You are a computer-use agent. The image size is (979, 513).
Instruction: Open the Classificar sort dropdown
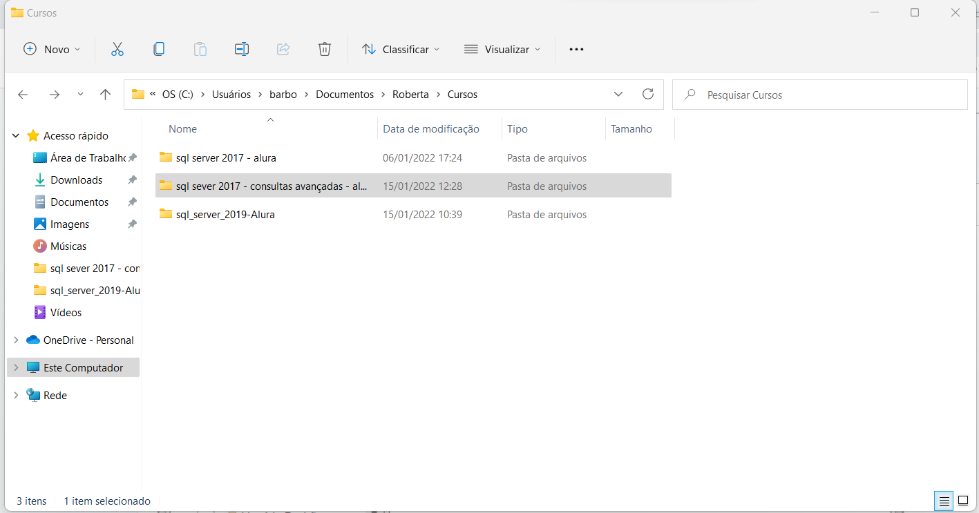click(x=401, y=49)
